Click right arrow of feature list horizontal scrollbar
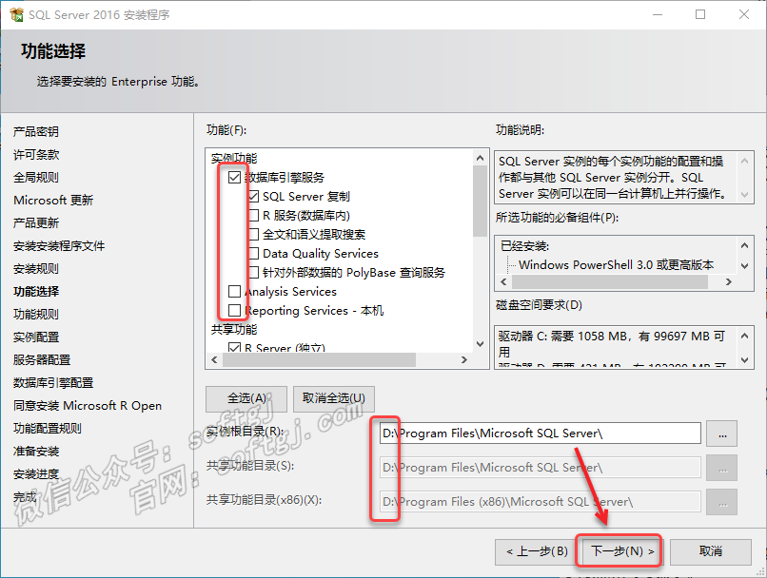Viewport: 767px width, 578px height. (x=464, y=359)
